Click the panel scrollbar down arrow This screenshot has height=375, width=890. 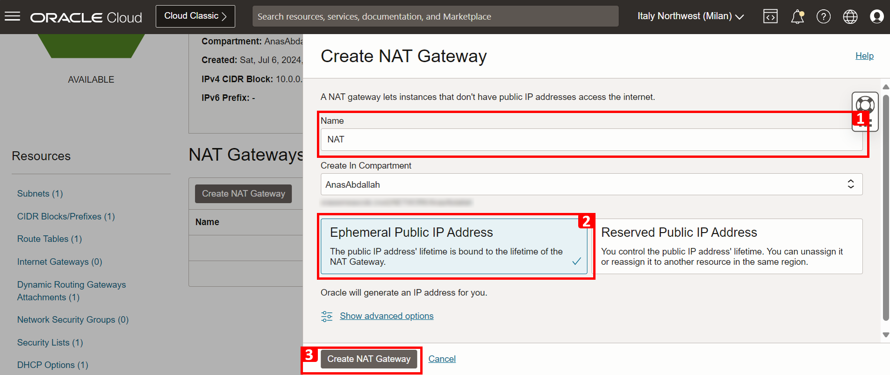coord(885,335)
